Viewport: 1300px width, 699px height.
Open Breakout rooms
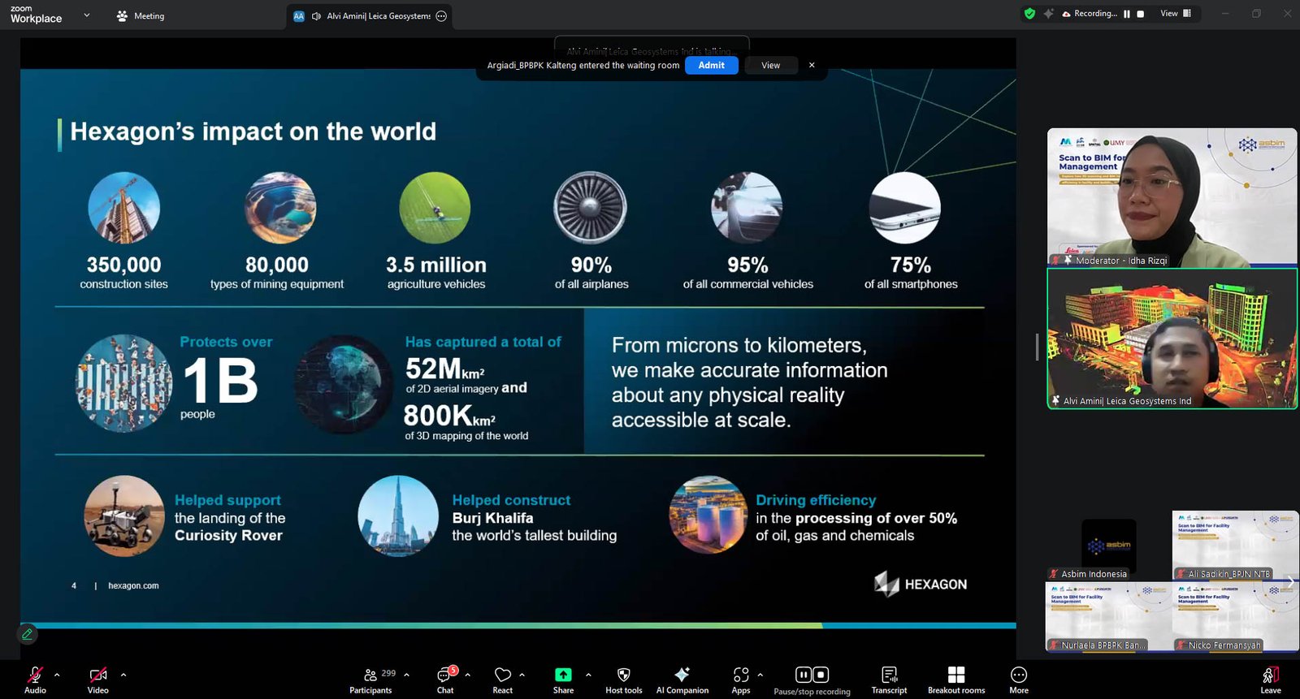pyautogui.click(x=956, y=680)
